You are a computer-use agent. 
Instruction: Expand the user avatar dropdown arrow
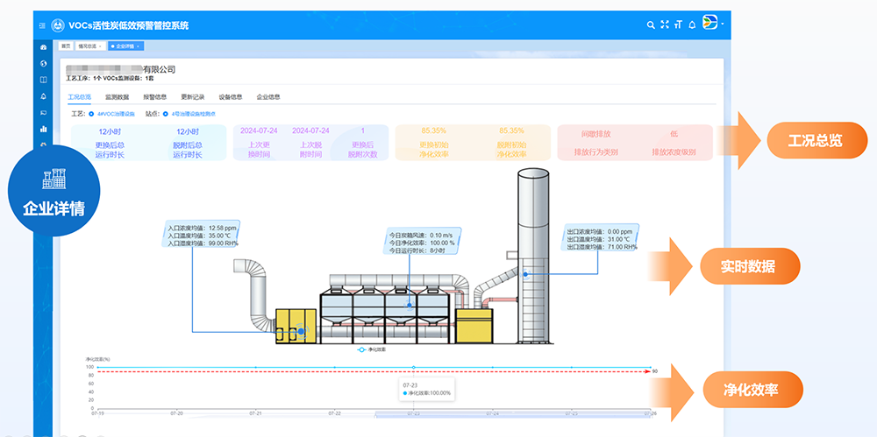tap(722, 24)
